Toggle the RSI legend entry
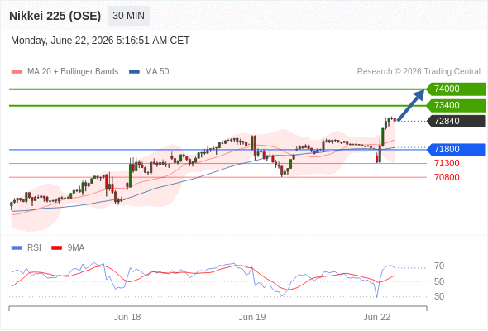The width and height of the screenshot is (488, 331). click(x=26, y=248)
